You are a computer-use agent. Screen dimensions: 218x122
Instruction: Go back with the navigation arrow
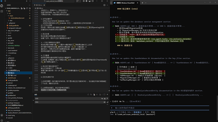[x=27, y=1]
